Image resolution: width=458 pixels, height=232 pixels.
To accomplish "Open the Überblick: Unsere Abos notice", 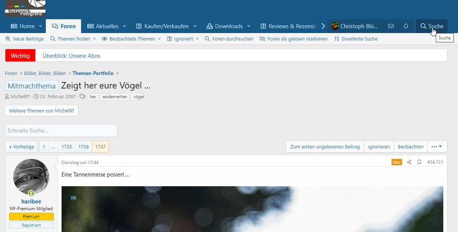I will click(x=71, y=55).
